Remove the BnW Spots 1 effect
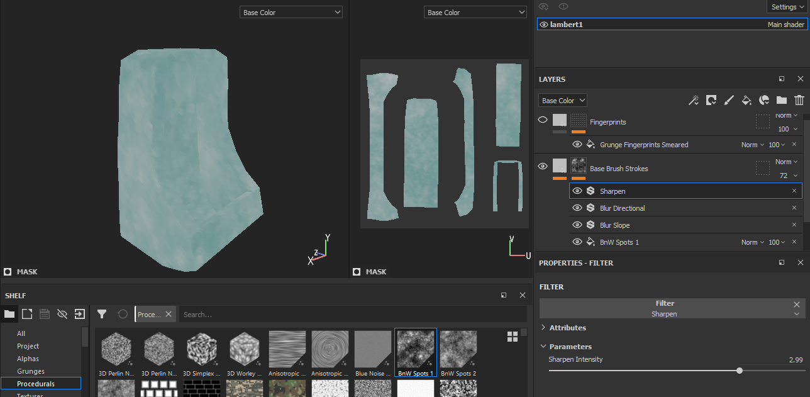 (794, 242)
